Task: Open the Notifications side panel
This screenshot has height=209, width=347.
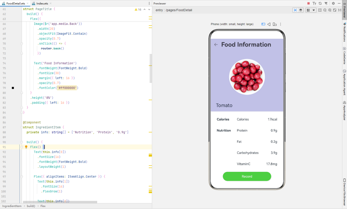Action: [x=344, y=32]
